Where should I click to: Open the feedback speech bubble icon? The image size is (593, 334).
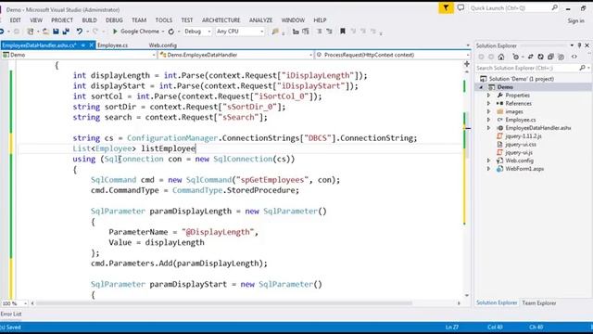tap(461, 7)
